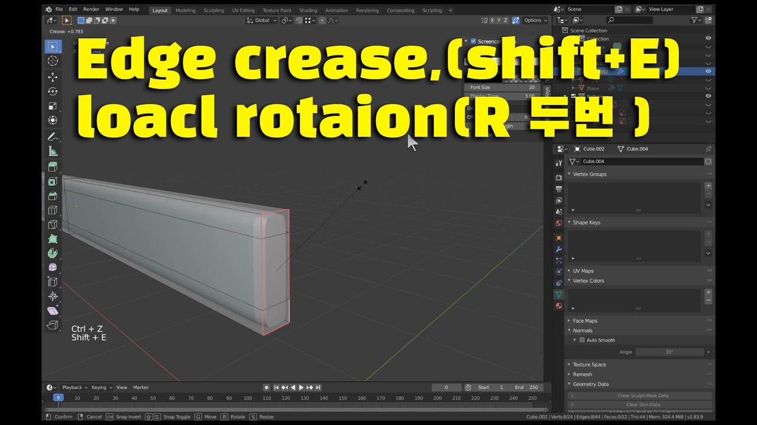
Task: Select the Scale tool
Action: click(53, 106)
